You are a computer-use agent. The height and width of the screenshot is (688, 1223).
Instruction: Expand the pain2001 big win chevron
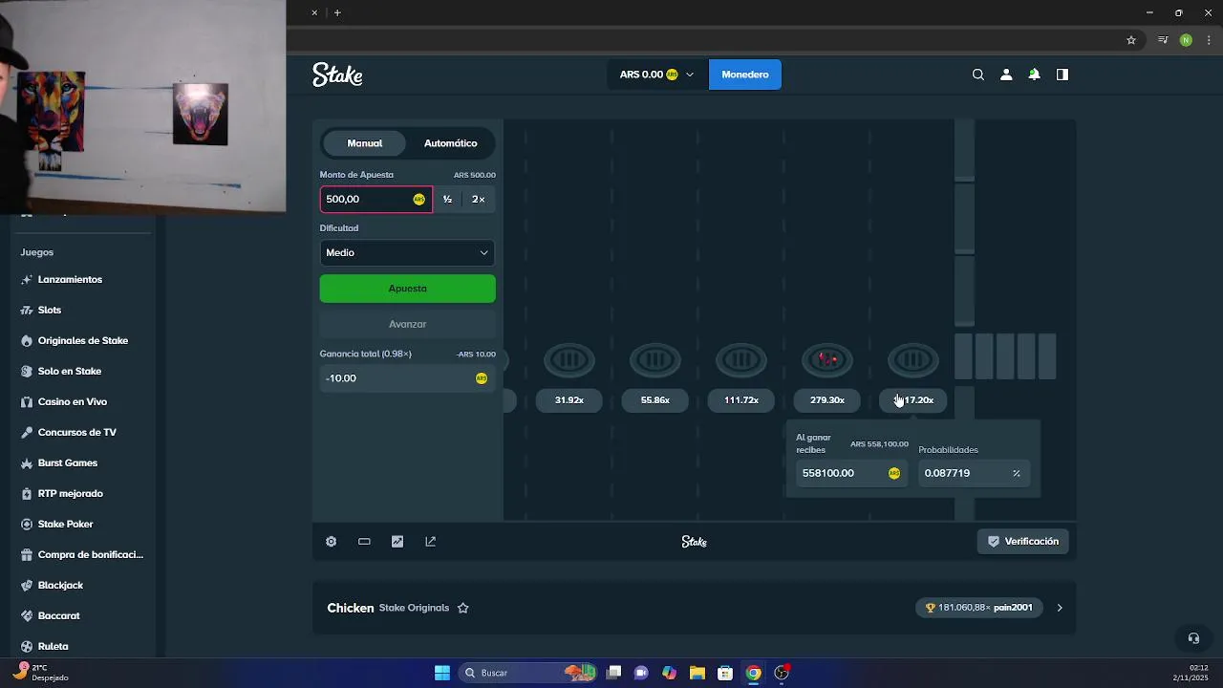1059,608
